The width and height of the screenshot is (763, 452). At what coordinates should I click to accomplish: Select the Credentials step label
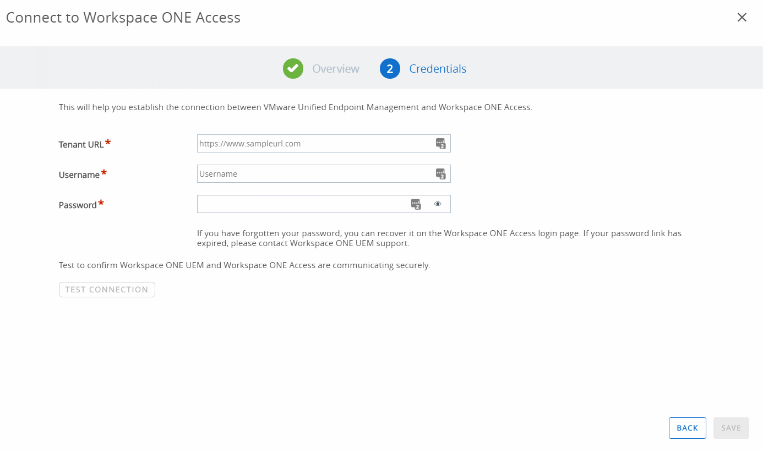click(x=438, y=69)
